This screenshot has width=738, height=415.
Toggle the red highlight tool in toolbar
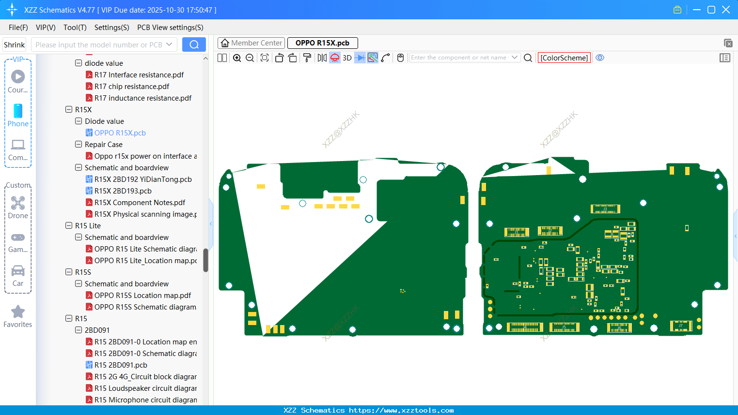[335, 58]
